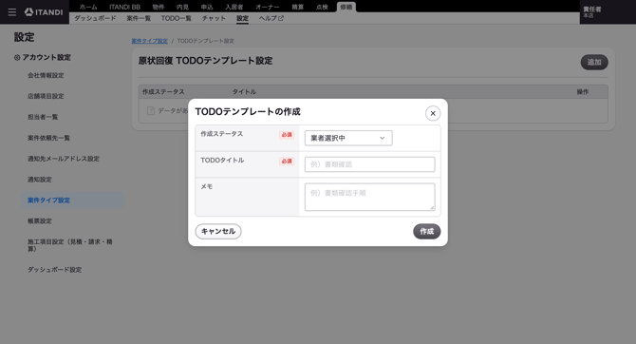Click the 作成 button

[427, 232]
